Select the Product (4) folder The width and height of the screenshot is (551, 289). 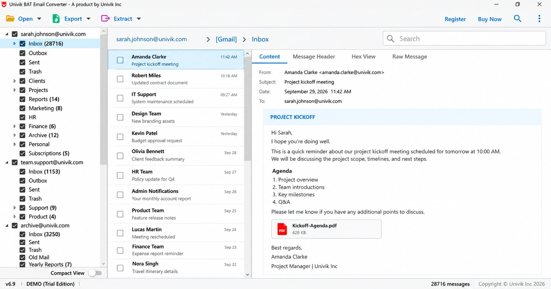tap(42, 217)
